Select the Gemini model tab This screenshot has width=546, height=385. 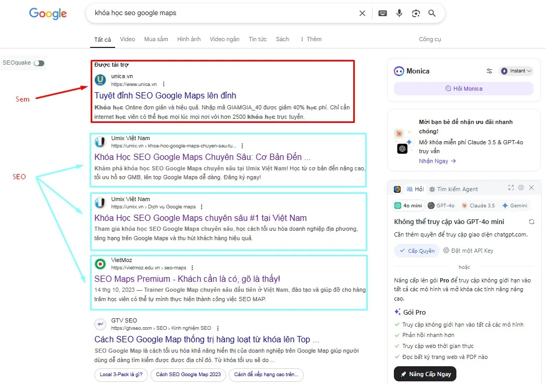(515, 205)
